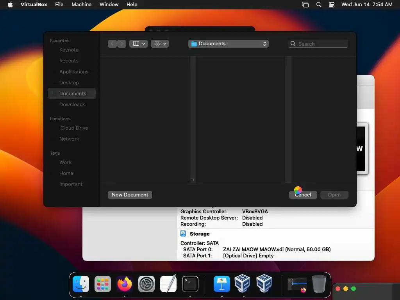Open Terminal from the dock

point(190,284)
